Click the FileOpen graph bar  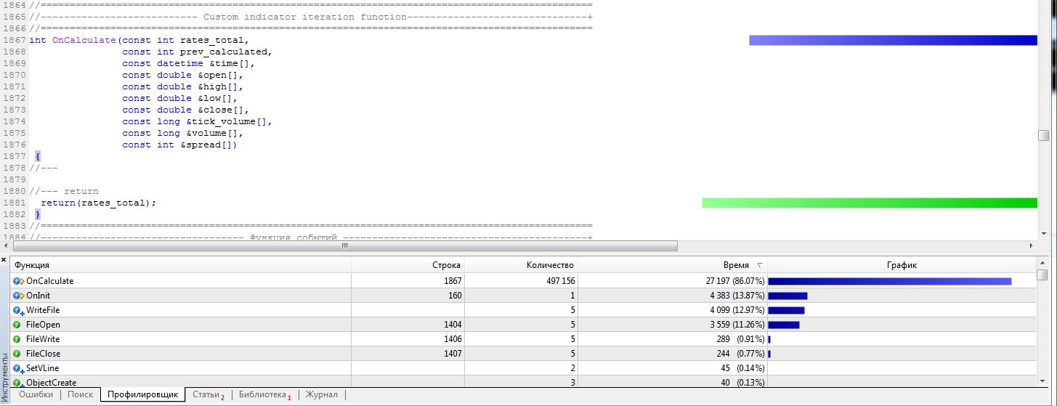click(784, 325)
